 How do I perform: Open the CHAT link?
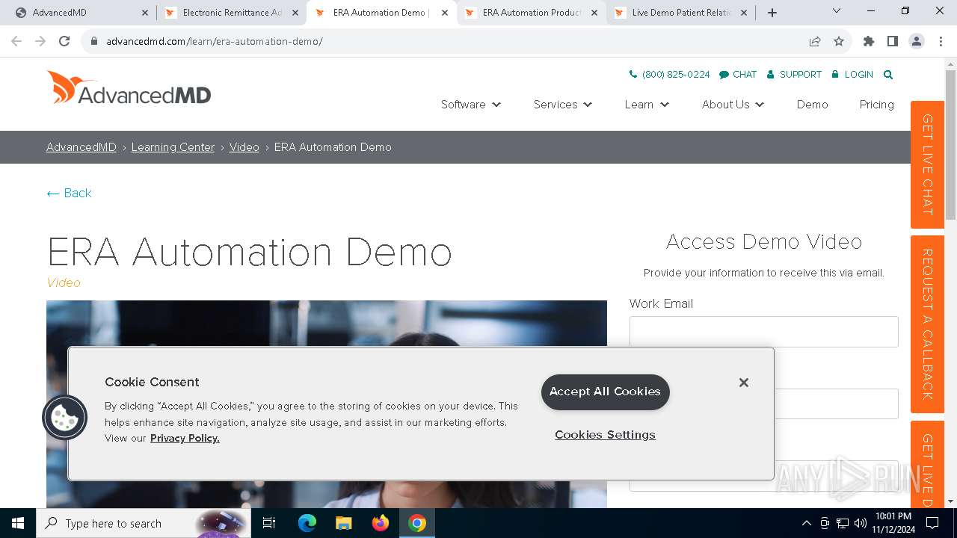738,75
